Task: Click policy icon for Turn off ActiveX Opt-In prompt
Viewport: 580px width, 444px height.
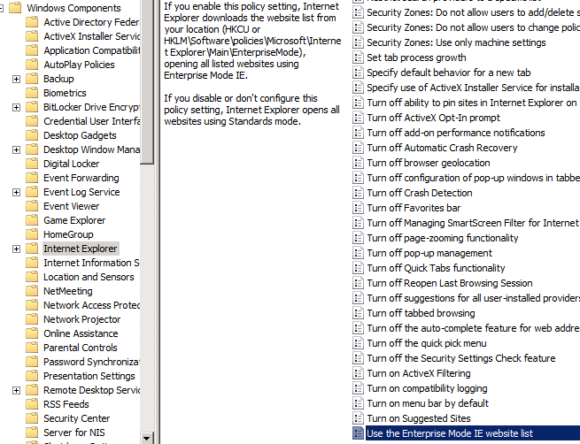Action: 358,118
